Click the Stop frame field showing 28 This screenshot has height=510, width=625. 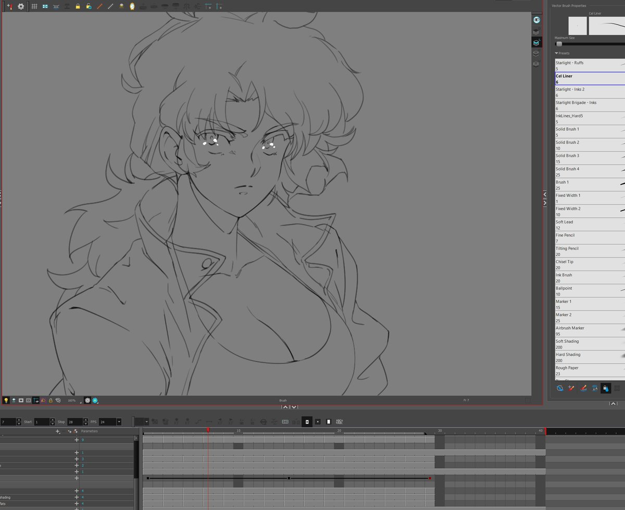74,421
